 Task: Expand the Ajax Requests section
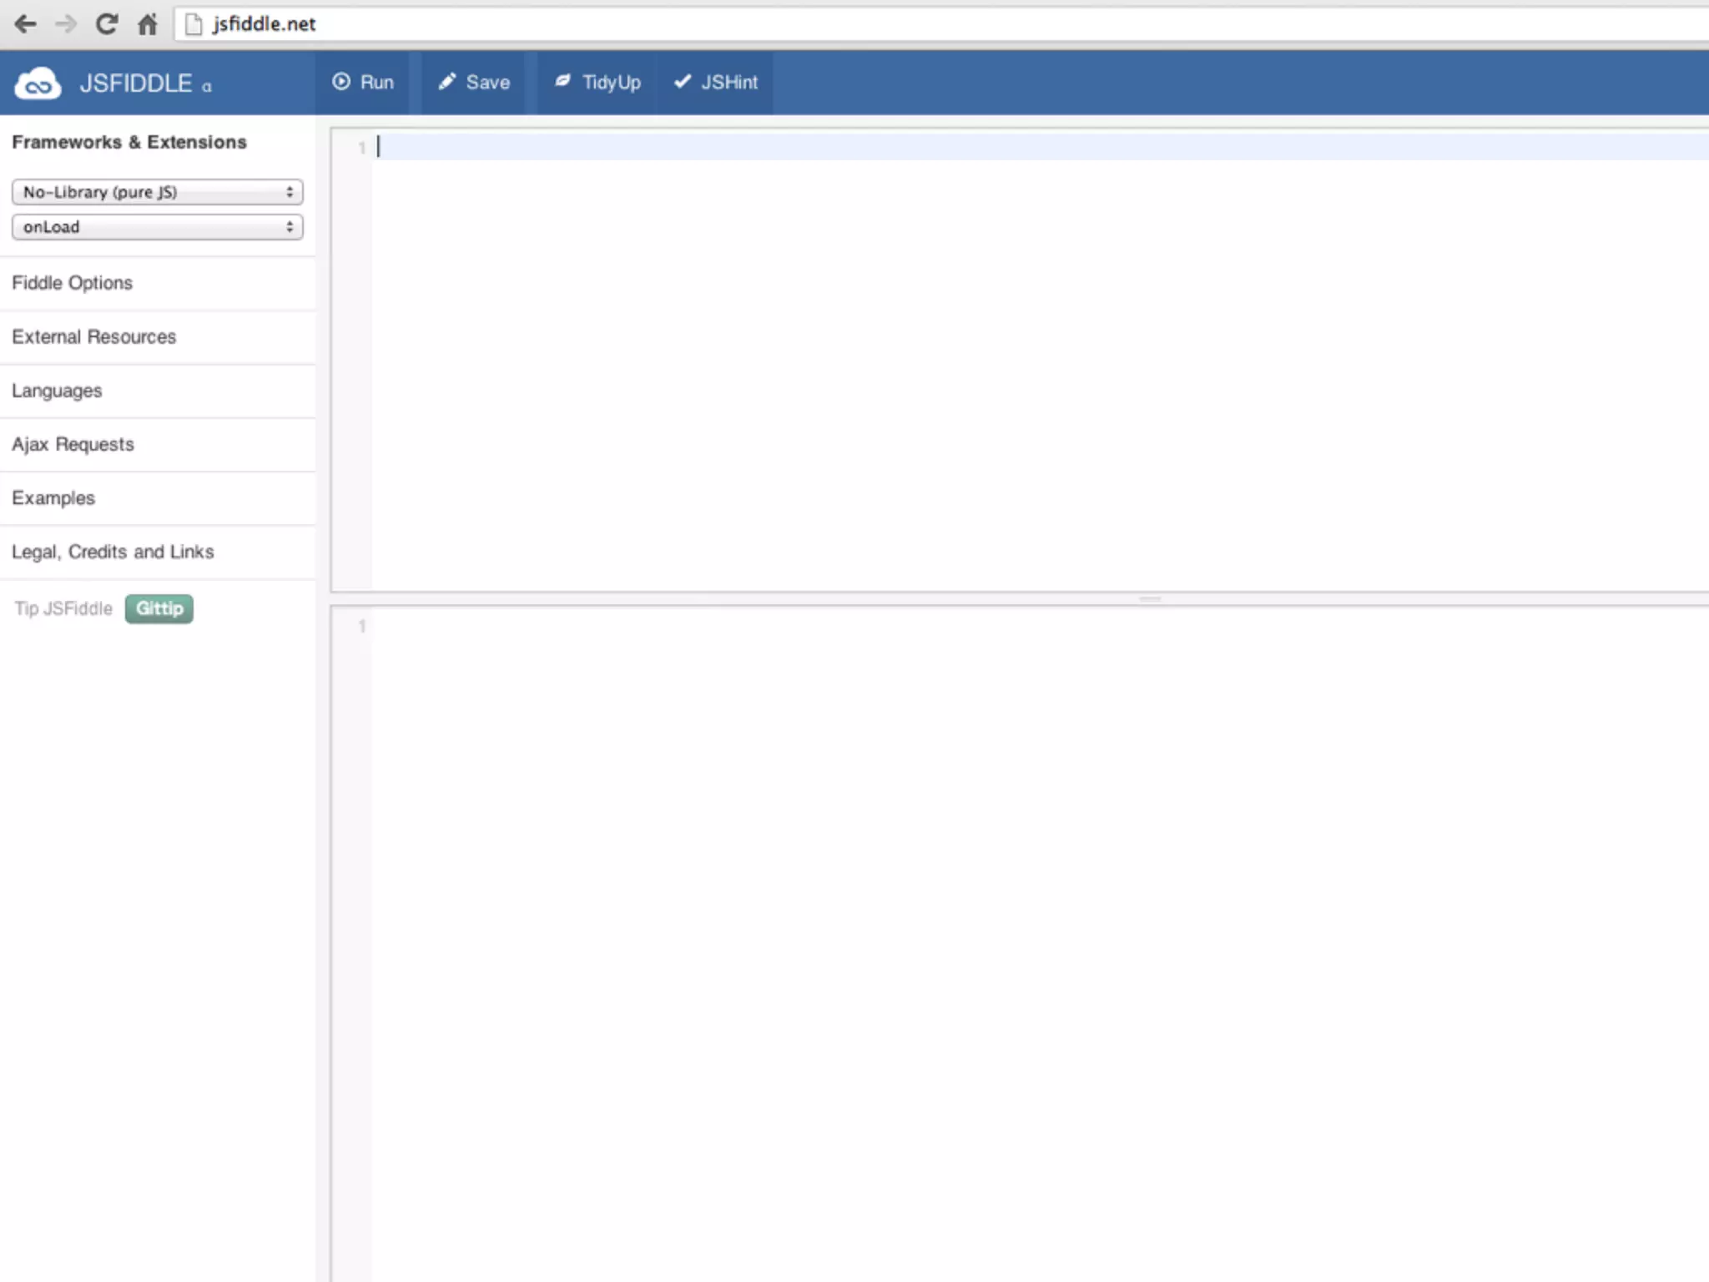tap(158, 444)
